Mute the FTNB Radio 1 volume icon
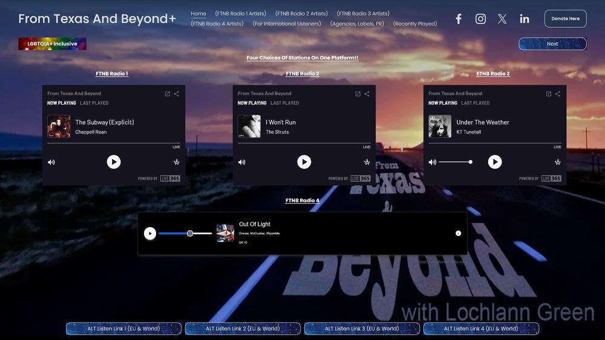Screen dimensions: 605x340 [x=51, y=162]
